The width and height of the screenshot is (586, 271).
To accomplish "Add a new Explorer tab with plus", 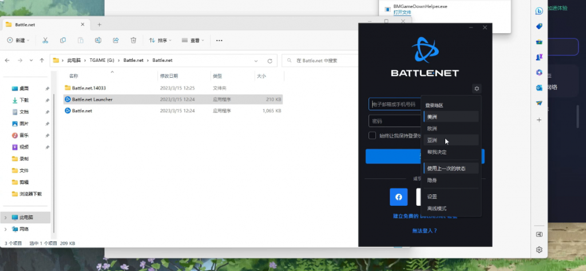I will click(99, 25).
